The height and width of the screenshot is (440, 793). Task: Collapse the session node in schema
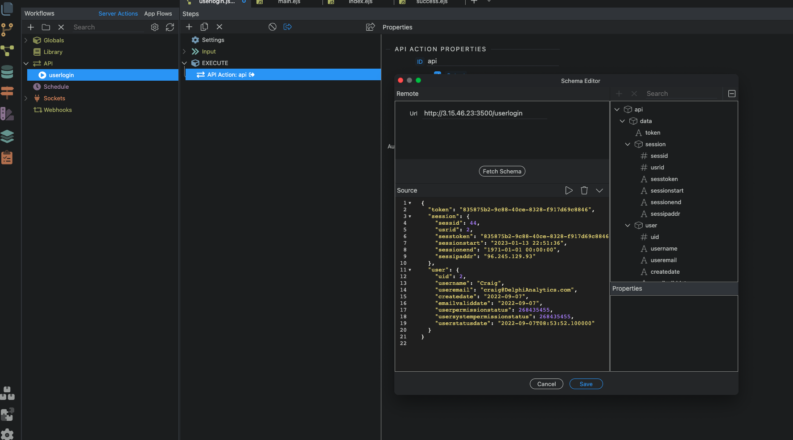click(x=628, y=144)
